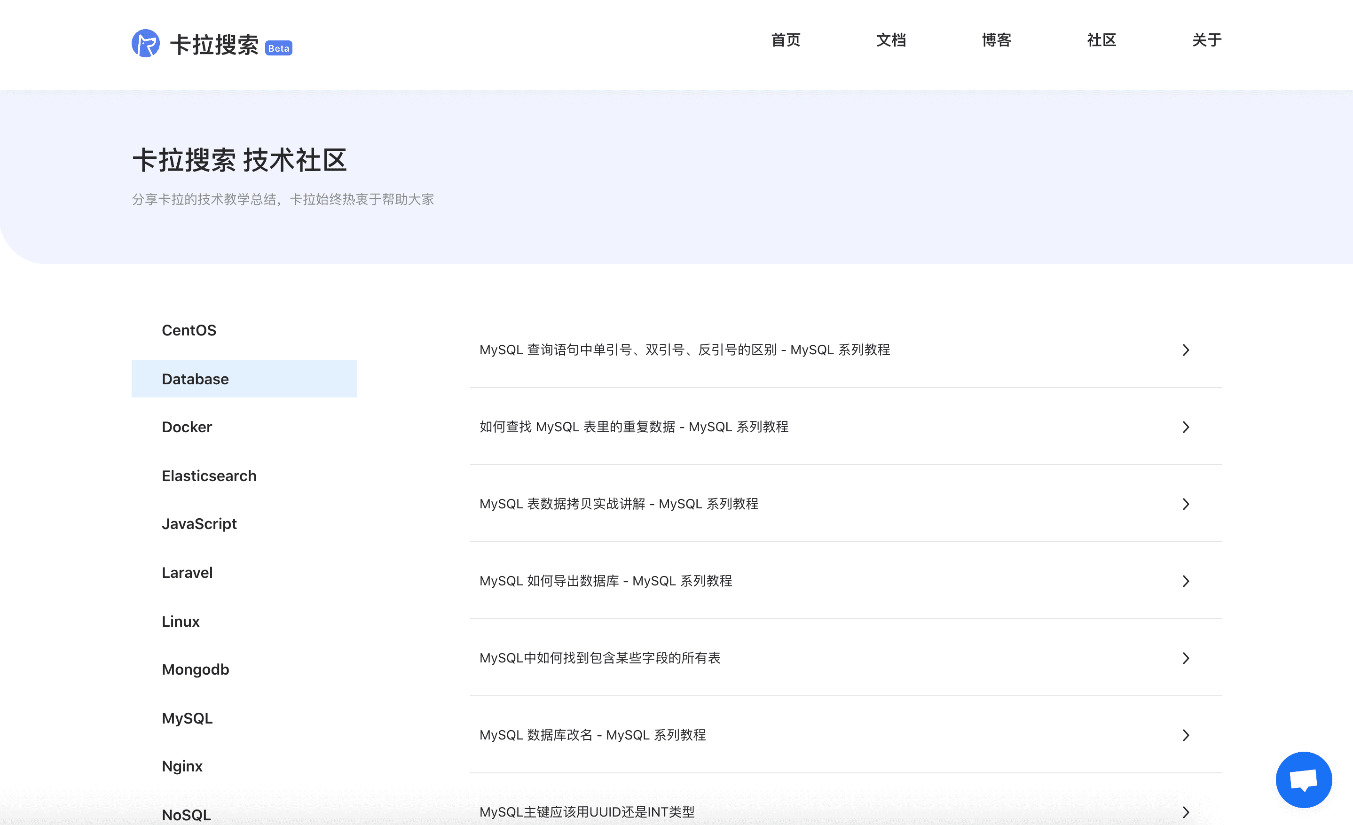Open article MySQL 表数据拷贝实战讲解 title

tap(618, 504)
